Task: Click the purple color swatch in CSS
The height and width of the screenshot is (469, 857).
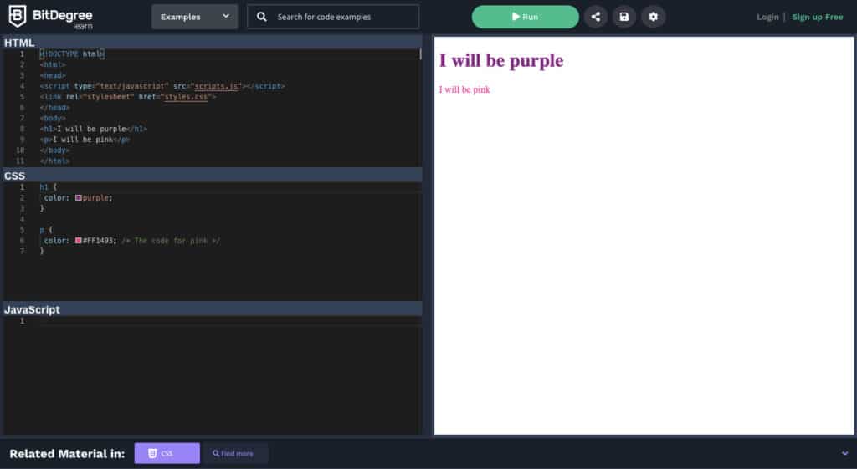Action: click(x=79, y=198)
